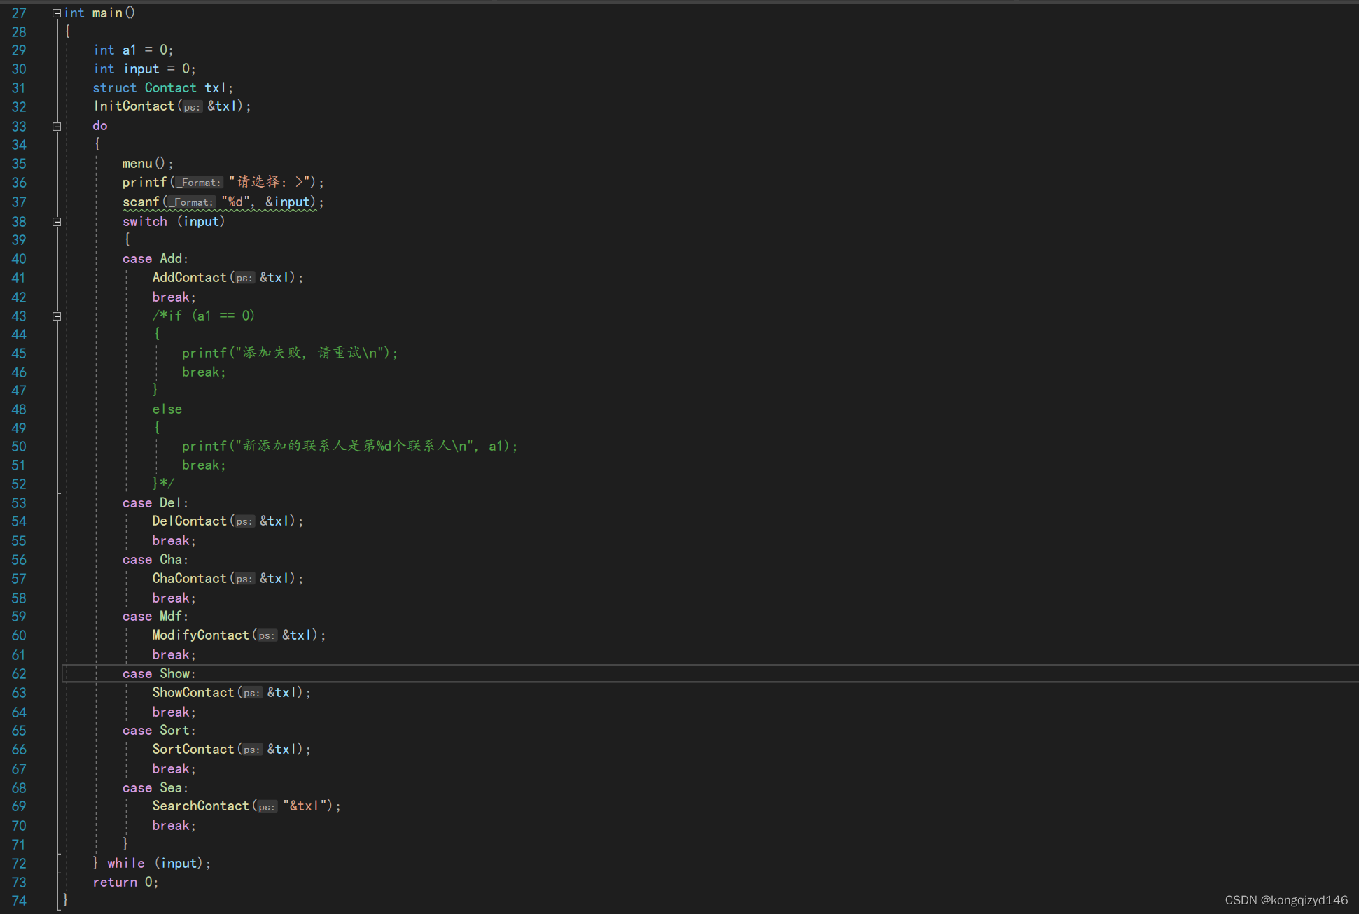
Task: Click the AddContact function call
Action: click(x=228, y=278)
